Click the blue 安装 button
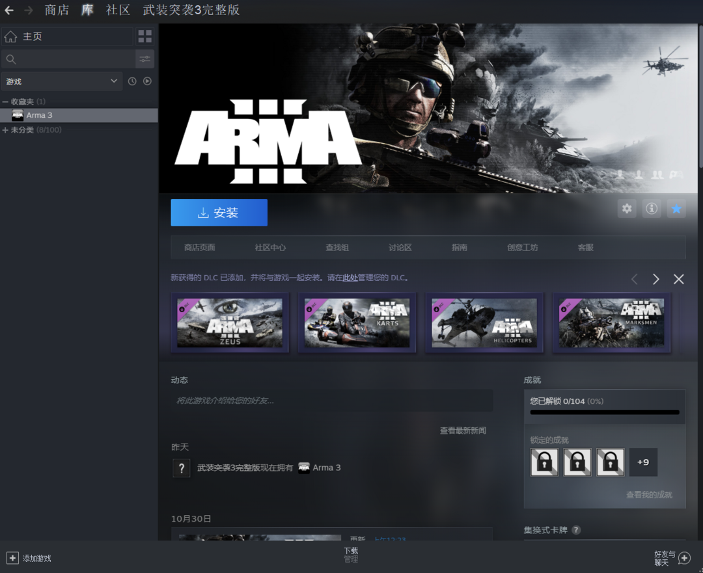The image size is (703, 573). tap(219, 213)
